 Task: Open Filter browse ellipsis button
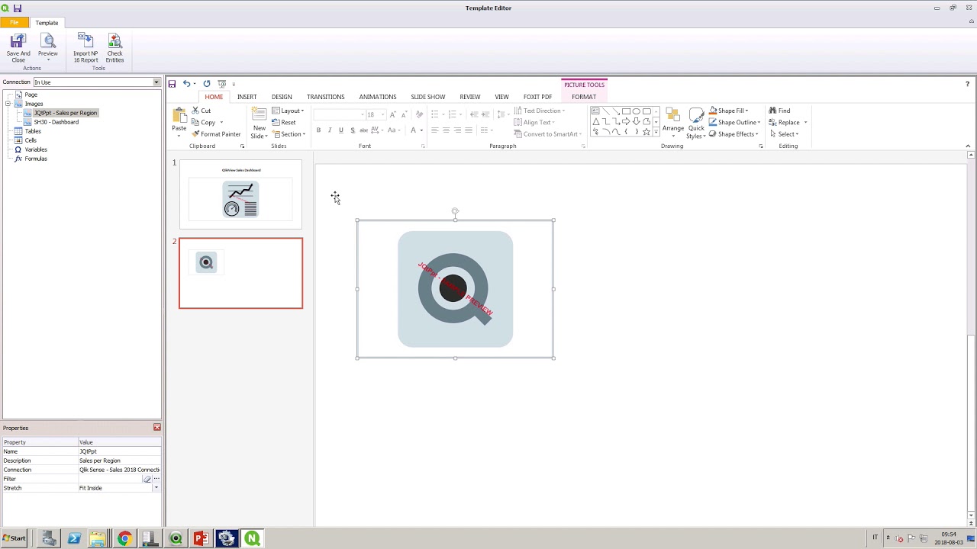156,479
